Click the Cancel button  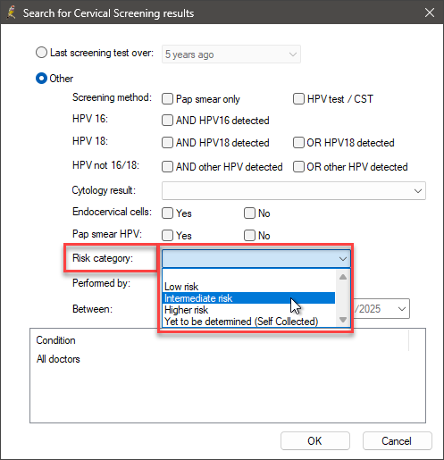pyautogui.click(x=398, y=440)
